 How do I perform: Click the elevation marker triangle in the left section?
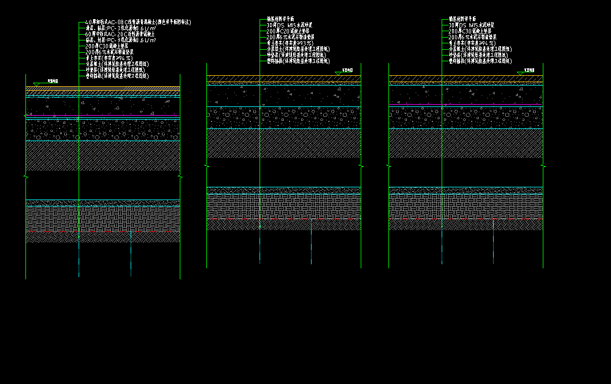pyautogui.click(x=36, y=84)
